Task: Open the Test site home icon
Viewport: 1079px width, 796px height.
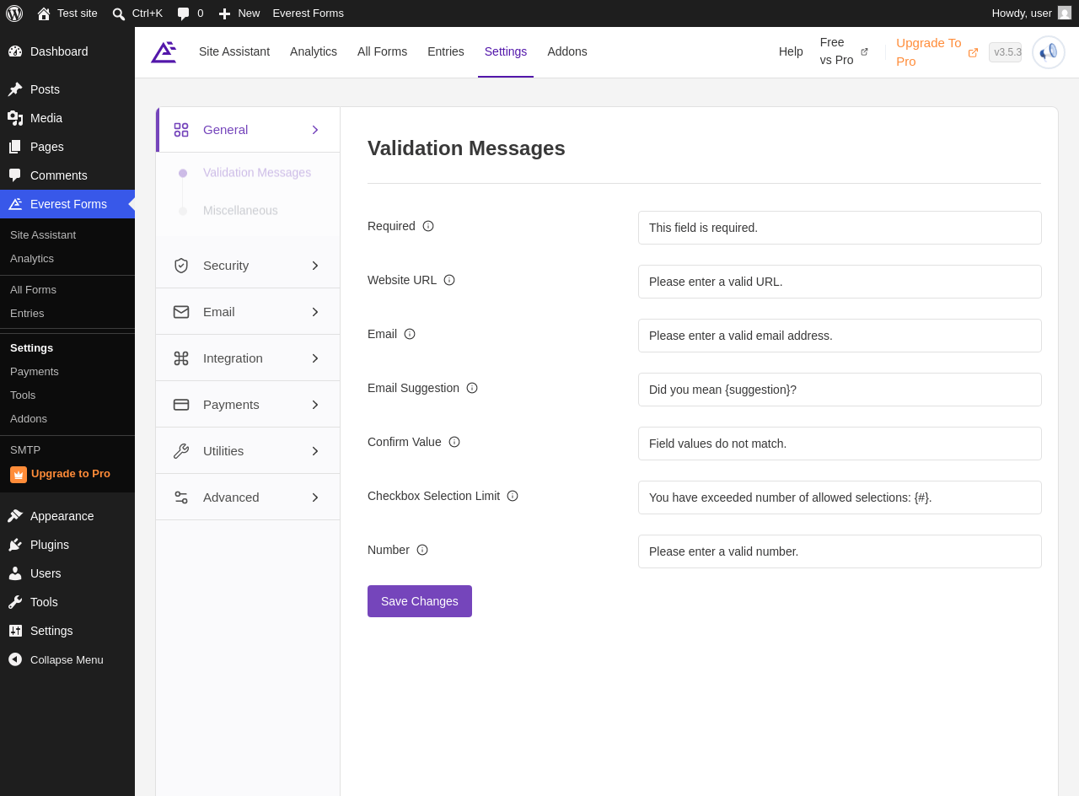Action: coord(44,13)
